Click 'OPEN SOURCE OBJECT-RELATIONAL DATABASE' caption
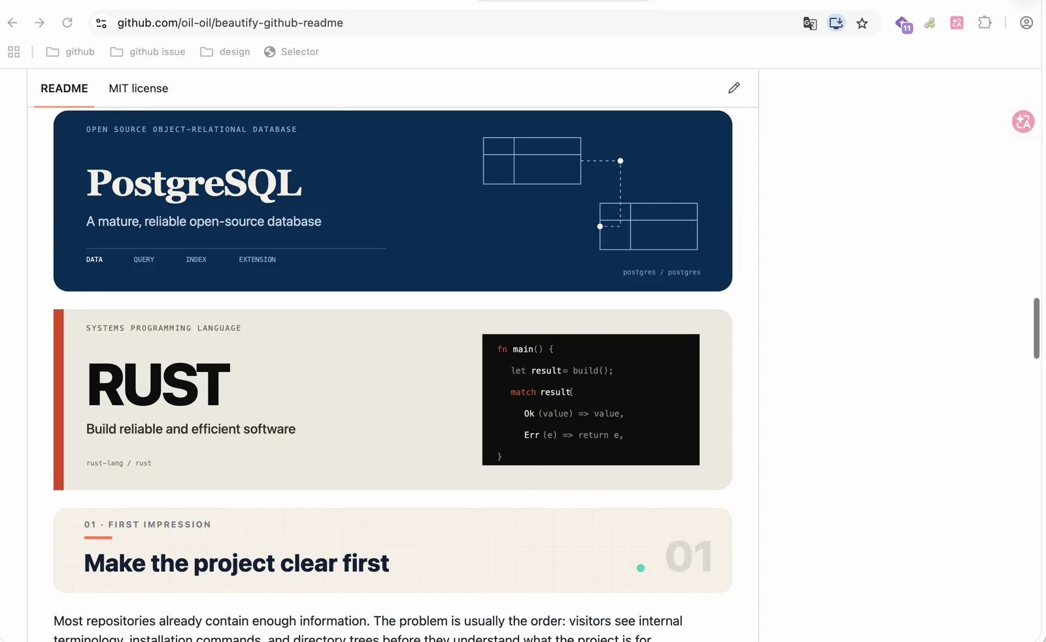 [192, 129]
